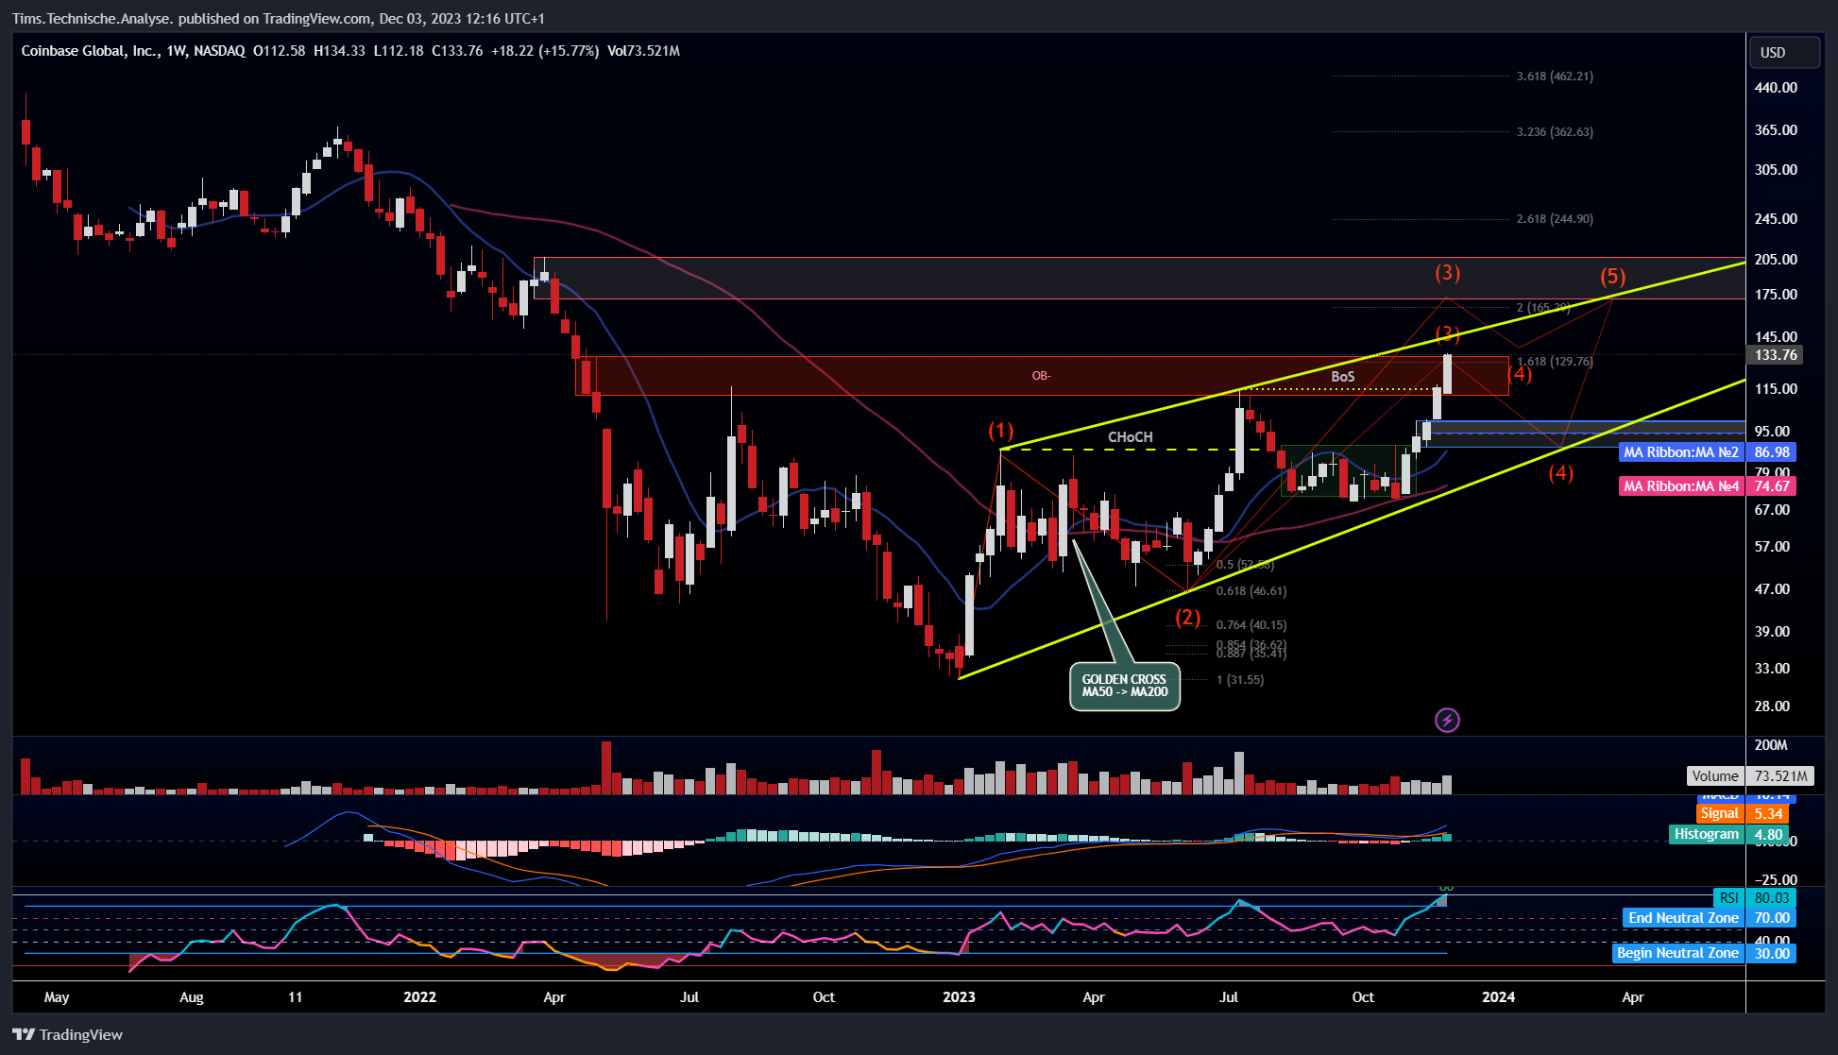Click the red wave (2) label

tap(1188, 618)
